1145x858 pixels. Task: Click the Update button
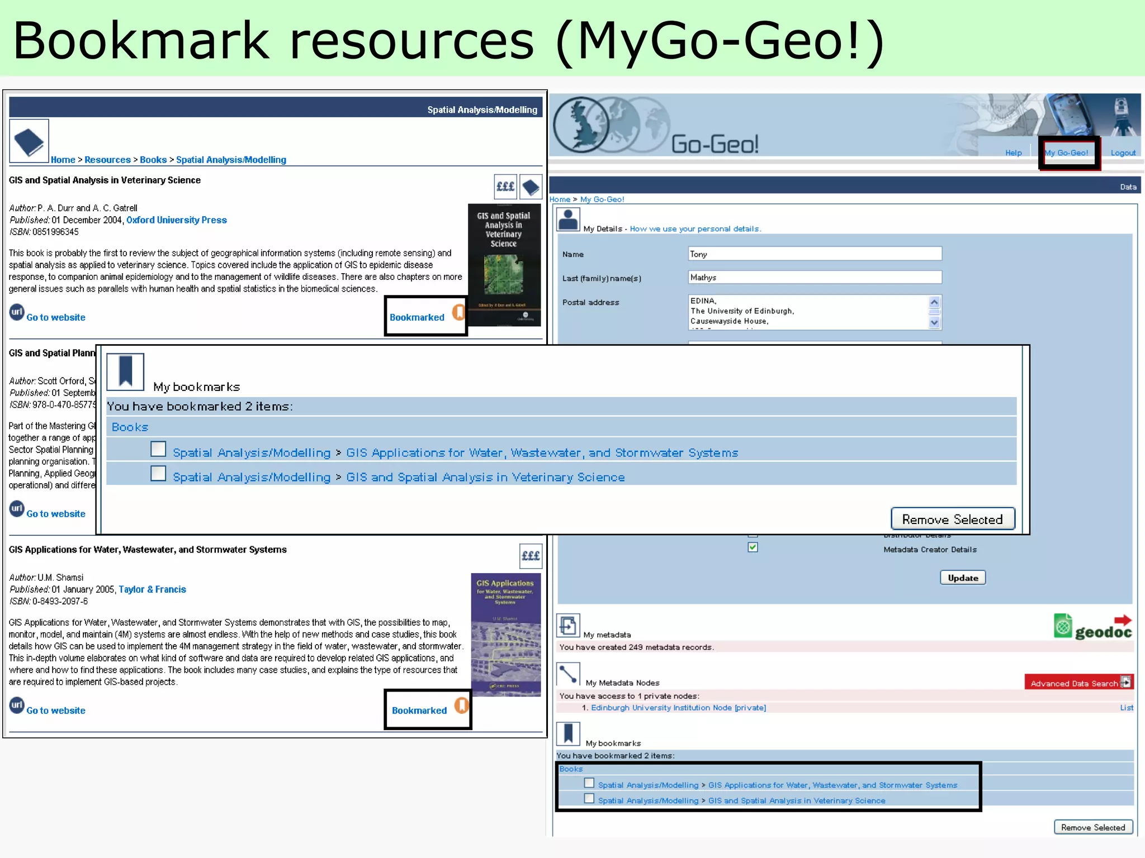(963, 578)
